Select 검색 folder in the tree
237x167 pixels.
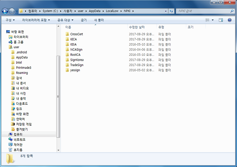click(19, 78)
